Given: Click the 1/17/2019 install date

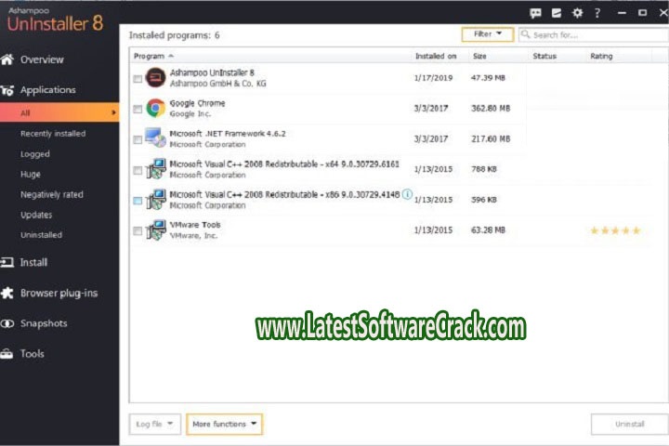Looking at the screenshot, I should 433,78.
